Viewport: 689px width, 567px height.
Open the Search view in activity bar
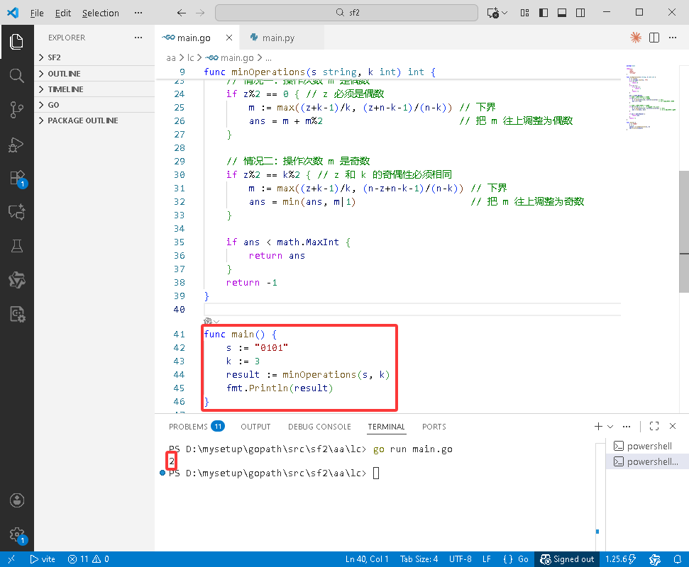pyautogui.click(x=17, y=76)
